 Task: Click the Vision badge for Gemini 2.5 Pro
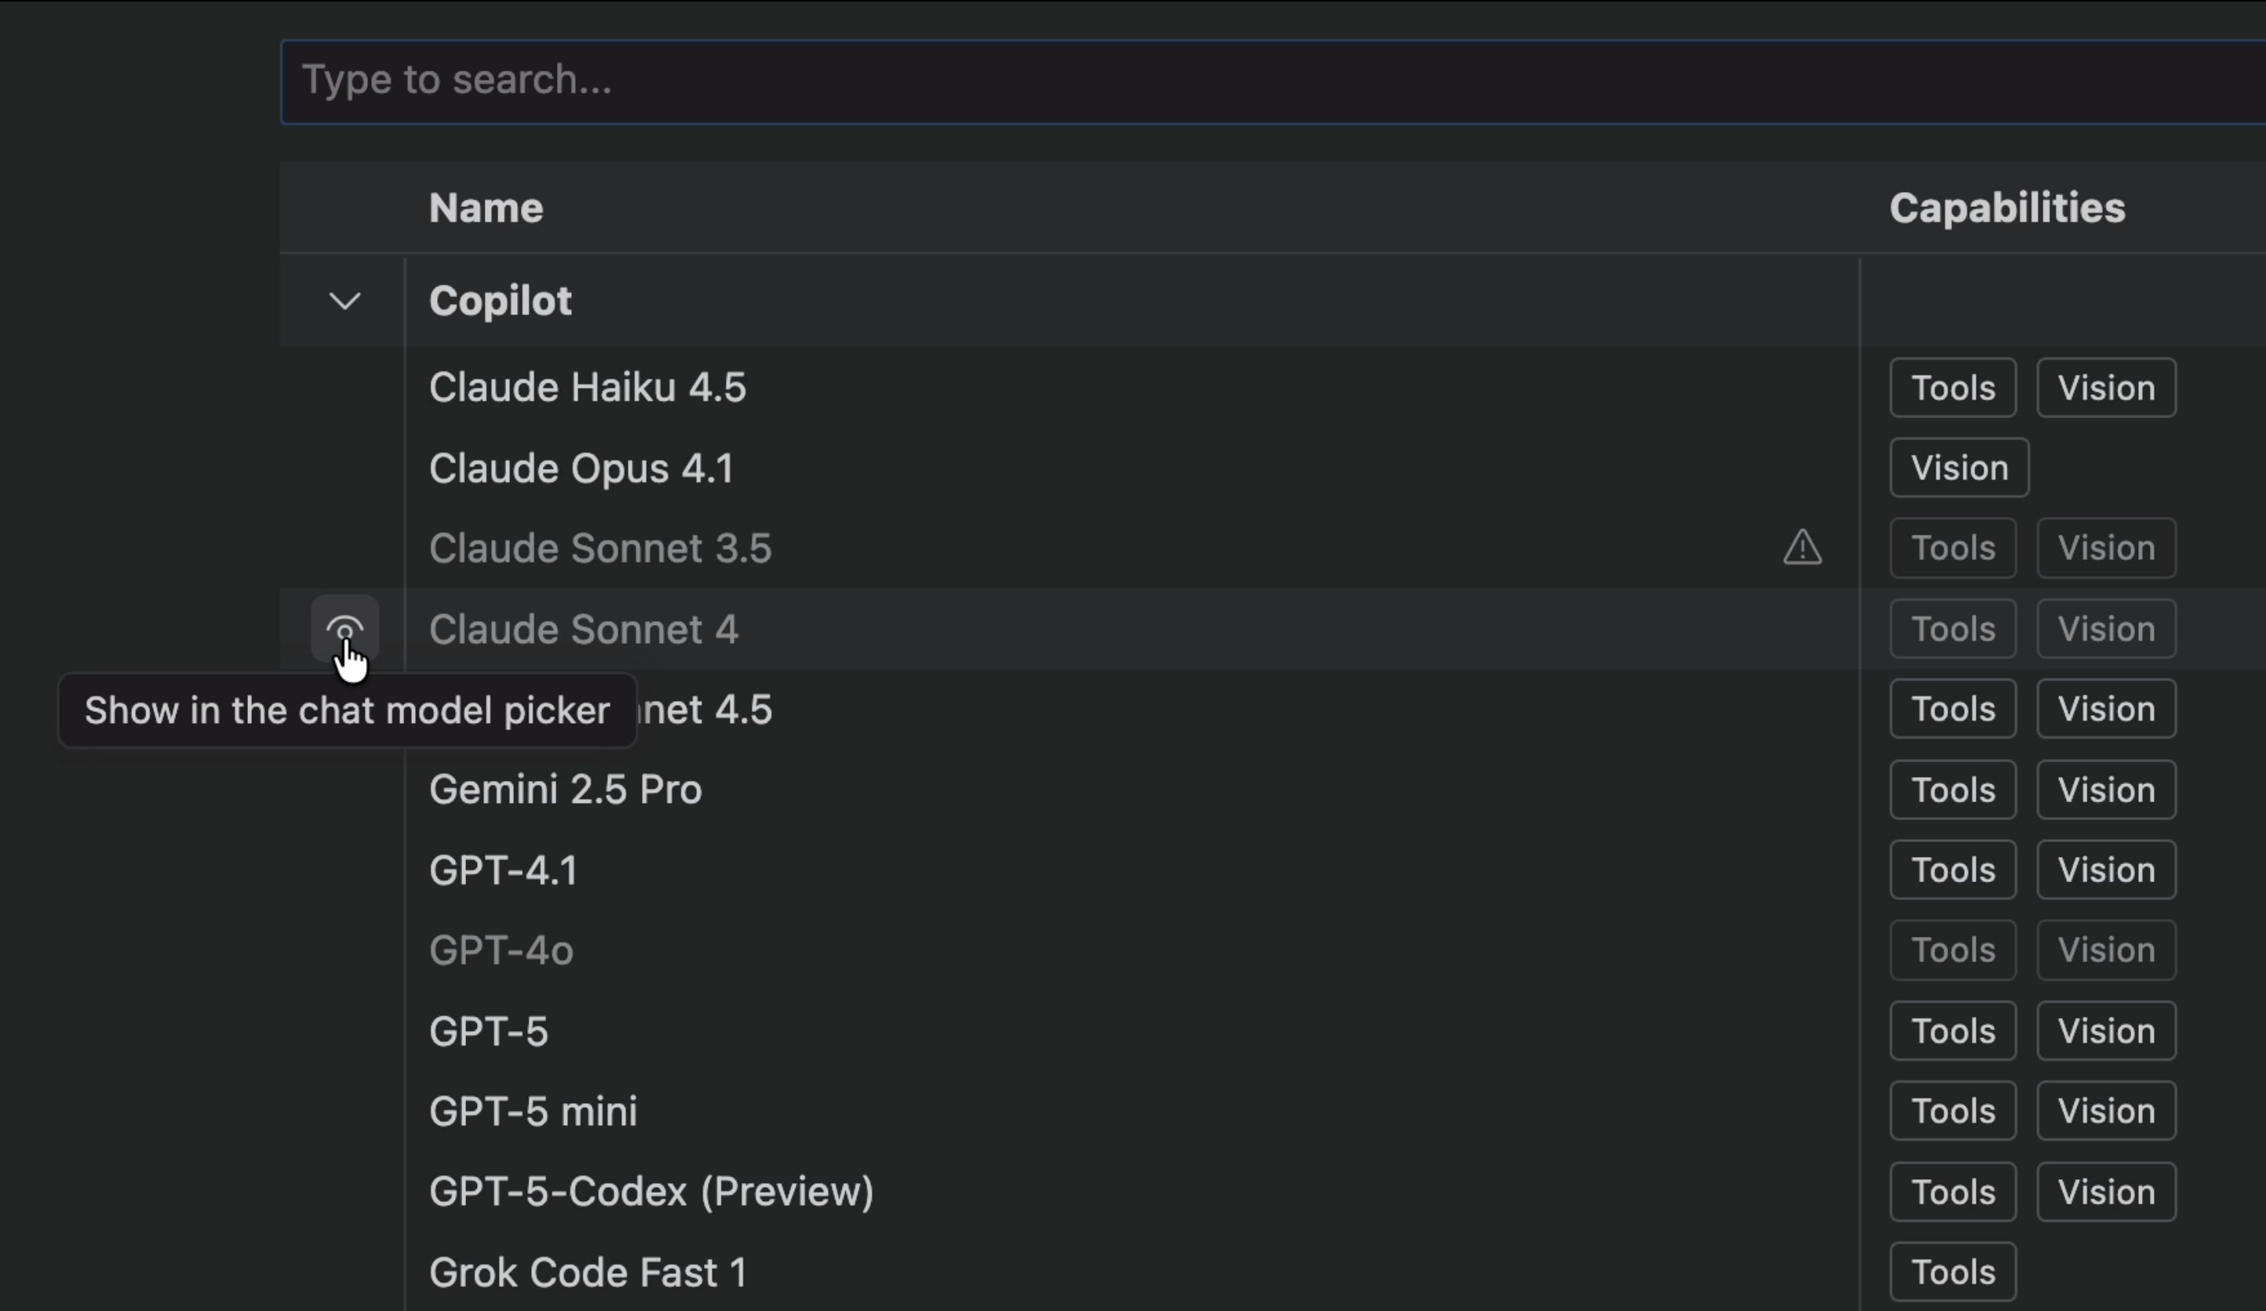(x=2106, y=790)
